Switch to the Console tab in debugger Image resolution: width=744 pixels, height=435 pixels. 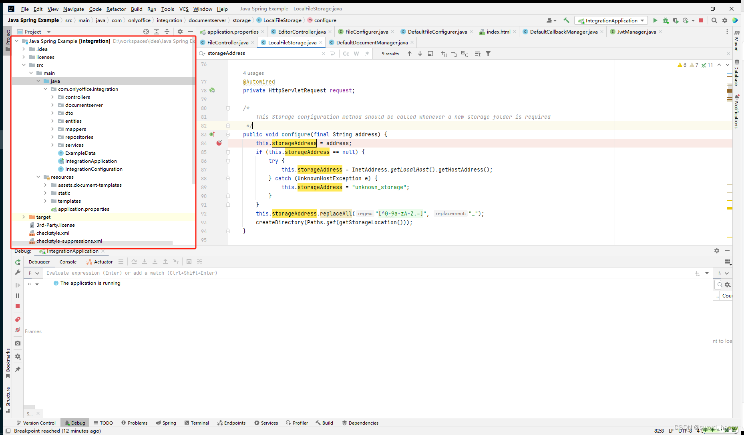pyautogui.click(x=68, y=262)
